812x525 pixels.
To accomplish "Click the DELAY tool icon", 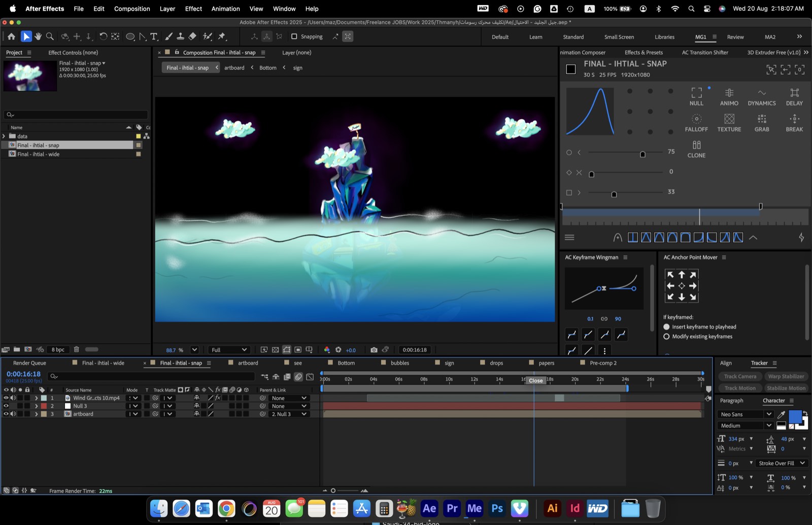I will click(794, 96).
